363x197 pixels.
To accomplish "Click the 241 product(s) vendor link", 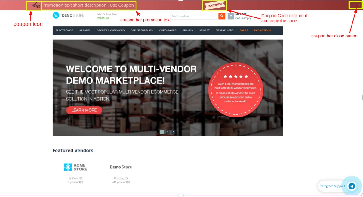I will 121,182.
